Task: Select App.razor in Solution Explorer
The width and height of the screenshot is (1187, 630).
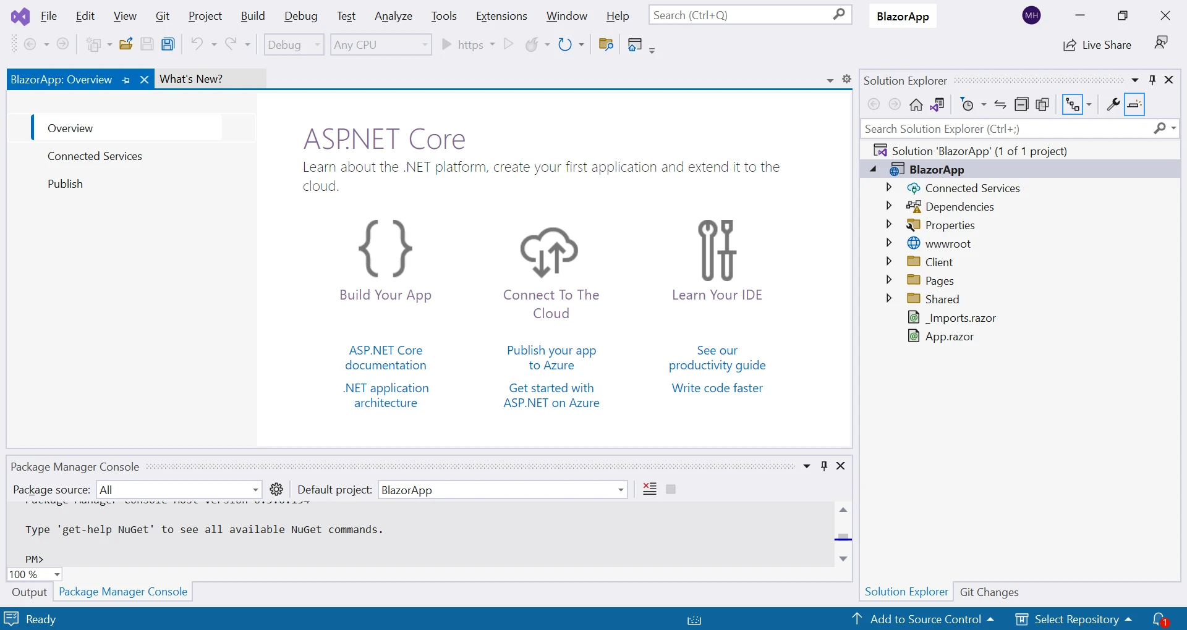Action: 949,336
